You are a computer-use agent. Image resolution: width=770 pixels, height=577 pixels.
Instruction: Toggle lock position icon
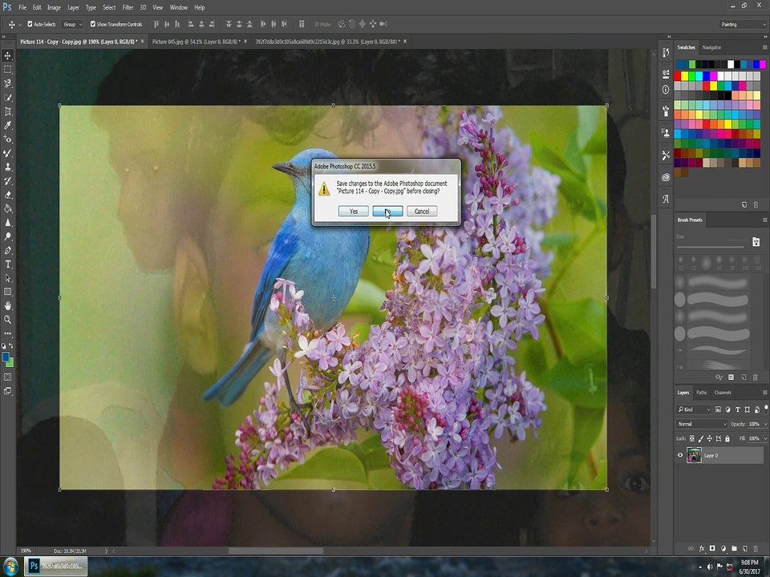(710, 438)
